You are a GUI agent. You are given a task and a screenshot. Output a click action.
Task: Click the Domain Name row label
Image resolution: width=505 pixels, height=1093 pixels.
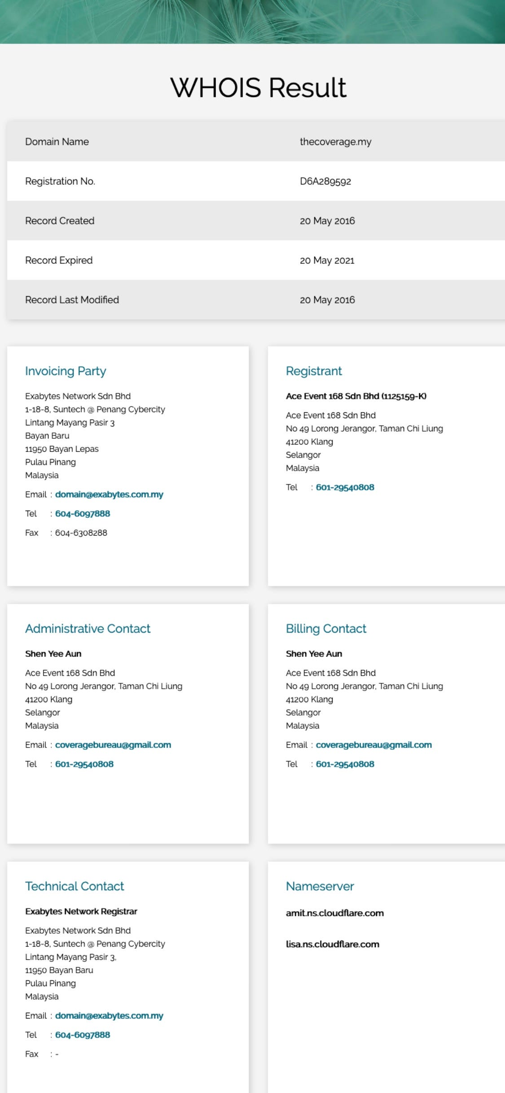point(57,142)
